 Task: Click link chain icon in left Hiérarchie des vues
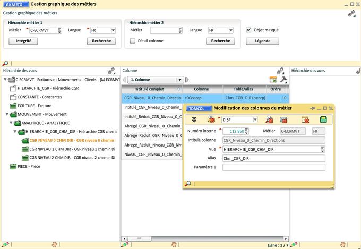(111, 71)
